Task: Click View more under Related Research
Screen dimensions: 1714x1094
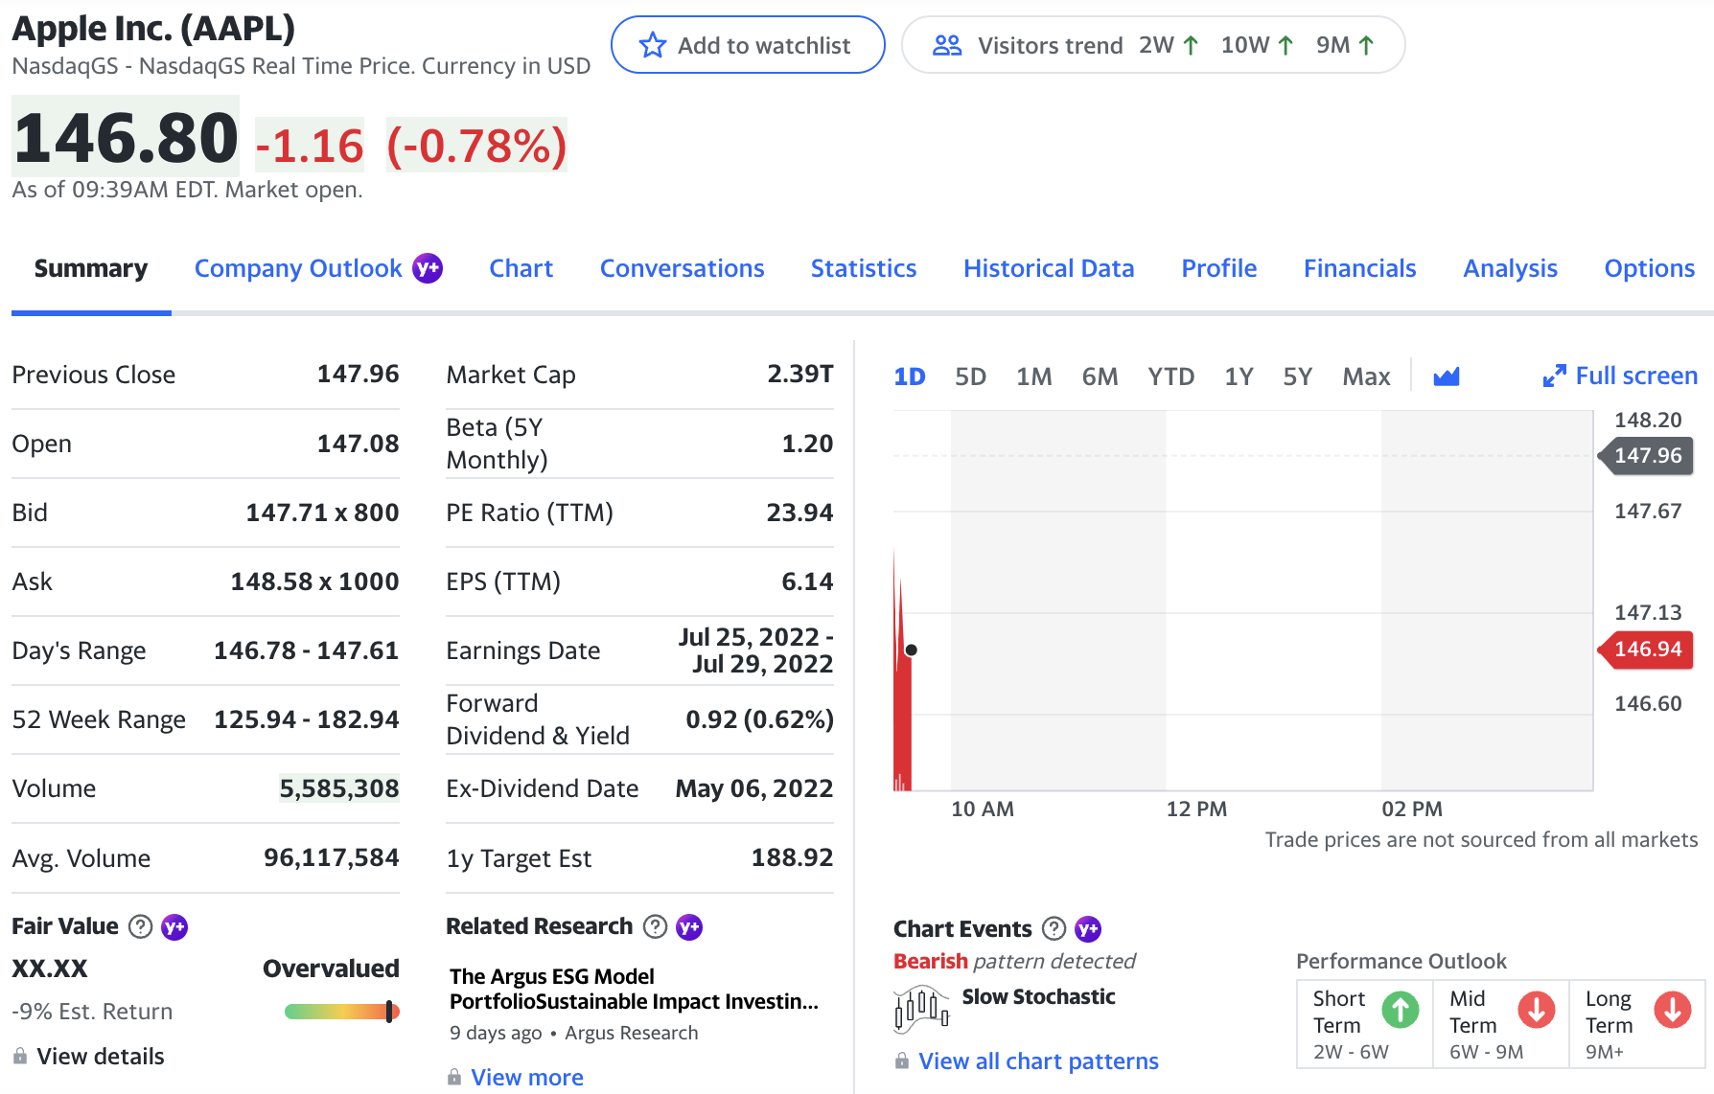Action: pyautogui.click(x=527, y=1077)
